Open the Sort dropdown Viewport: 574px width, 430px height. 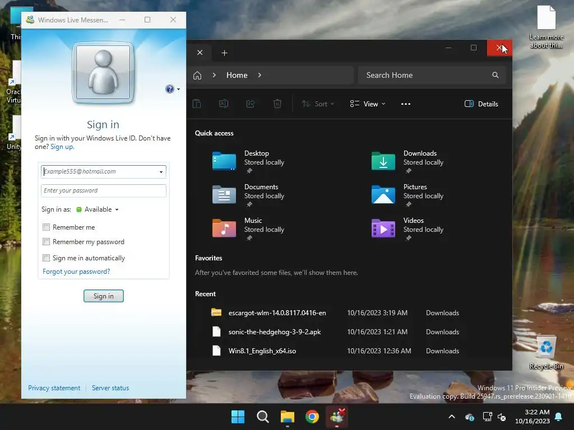pyautogui.click(x=318, y=104)
